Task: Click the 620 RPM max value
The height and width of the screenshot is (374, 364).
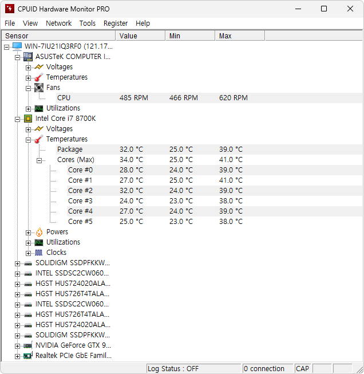Action: tap(234, 98)
